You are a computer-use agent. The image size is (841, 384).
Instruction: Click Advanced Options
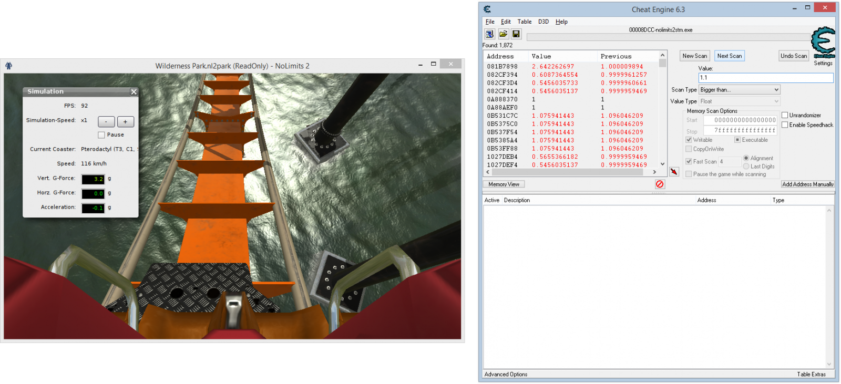506,375
